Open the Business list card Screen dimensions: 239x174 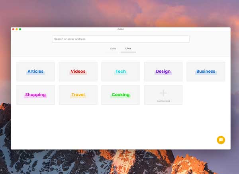click(x=206, y=72)
